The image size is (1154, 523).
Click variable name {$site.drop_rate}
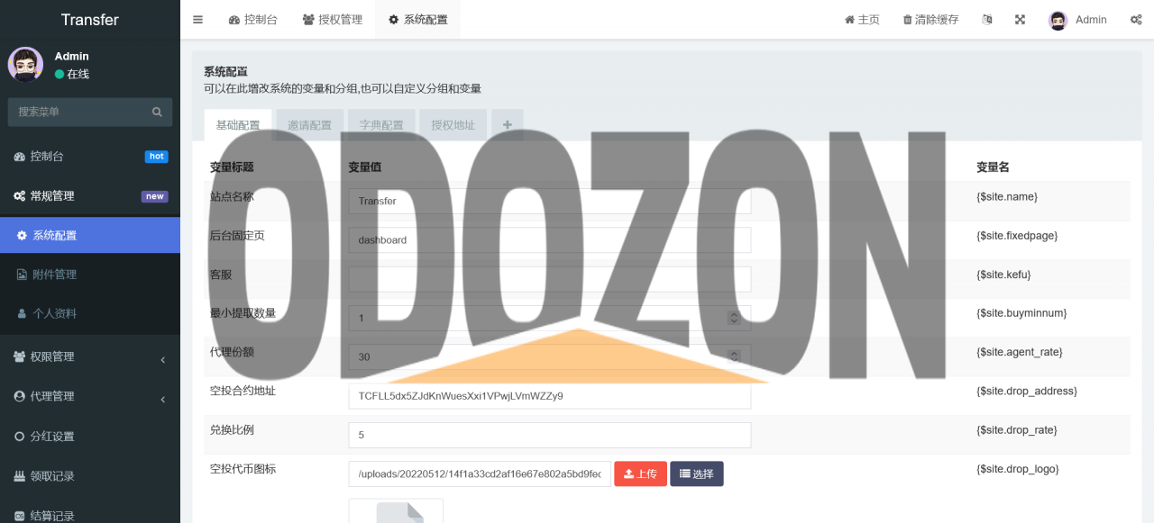click(x=1017, y=429)
